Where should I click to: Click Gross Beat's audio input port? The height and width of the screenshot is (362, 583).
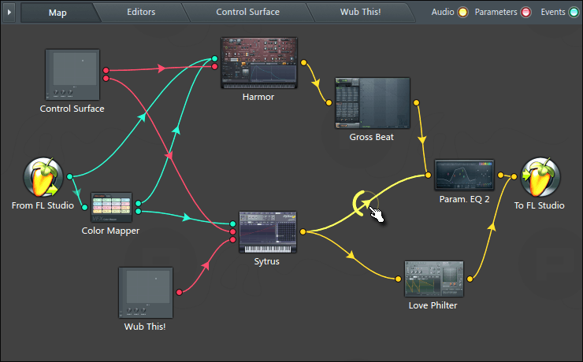(x=329, y=103)
